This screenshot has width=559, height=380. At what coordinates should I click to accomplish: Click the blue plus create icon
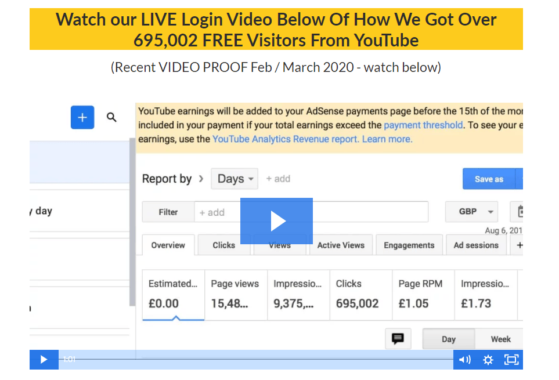click(x=82, y=117)
